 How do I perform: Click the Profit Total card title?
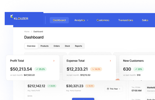[17, 61]
